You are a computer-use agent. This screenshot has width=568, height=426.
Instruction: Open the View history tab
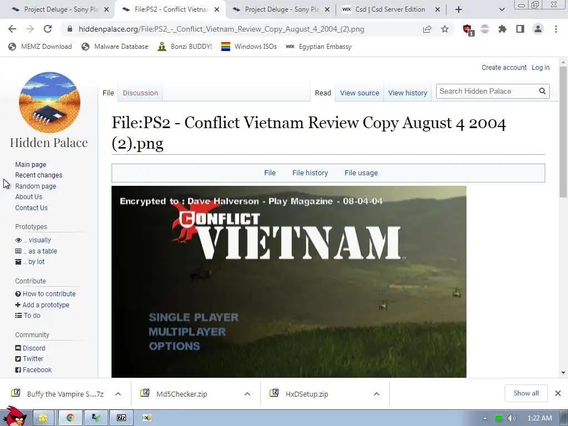pos(408,93)
